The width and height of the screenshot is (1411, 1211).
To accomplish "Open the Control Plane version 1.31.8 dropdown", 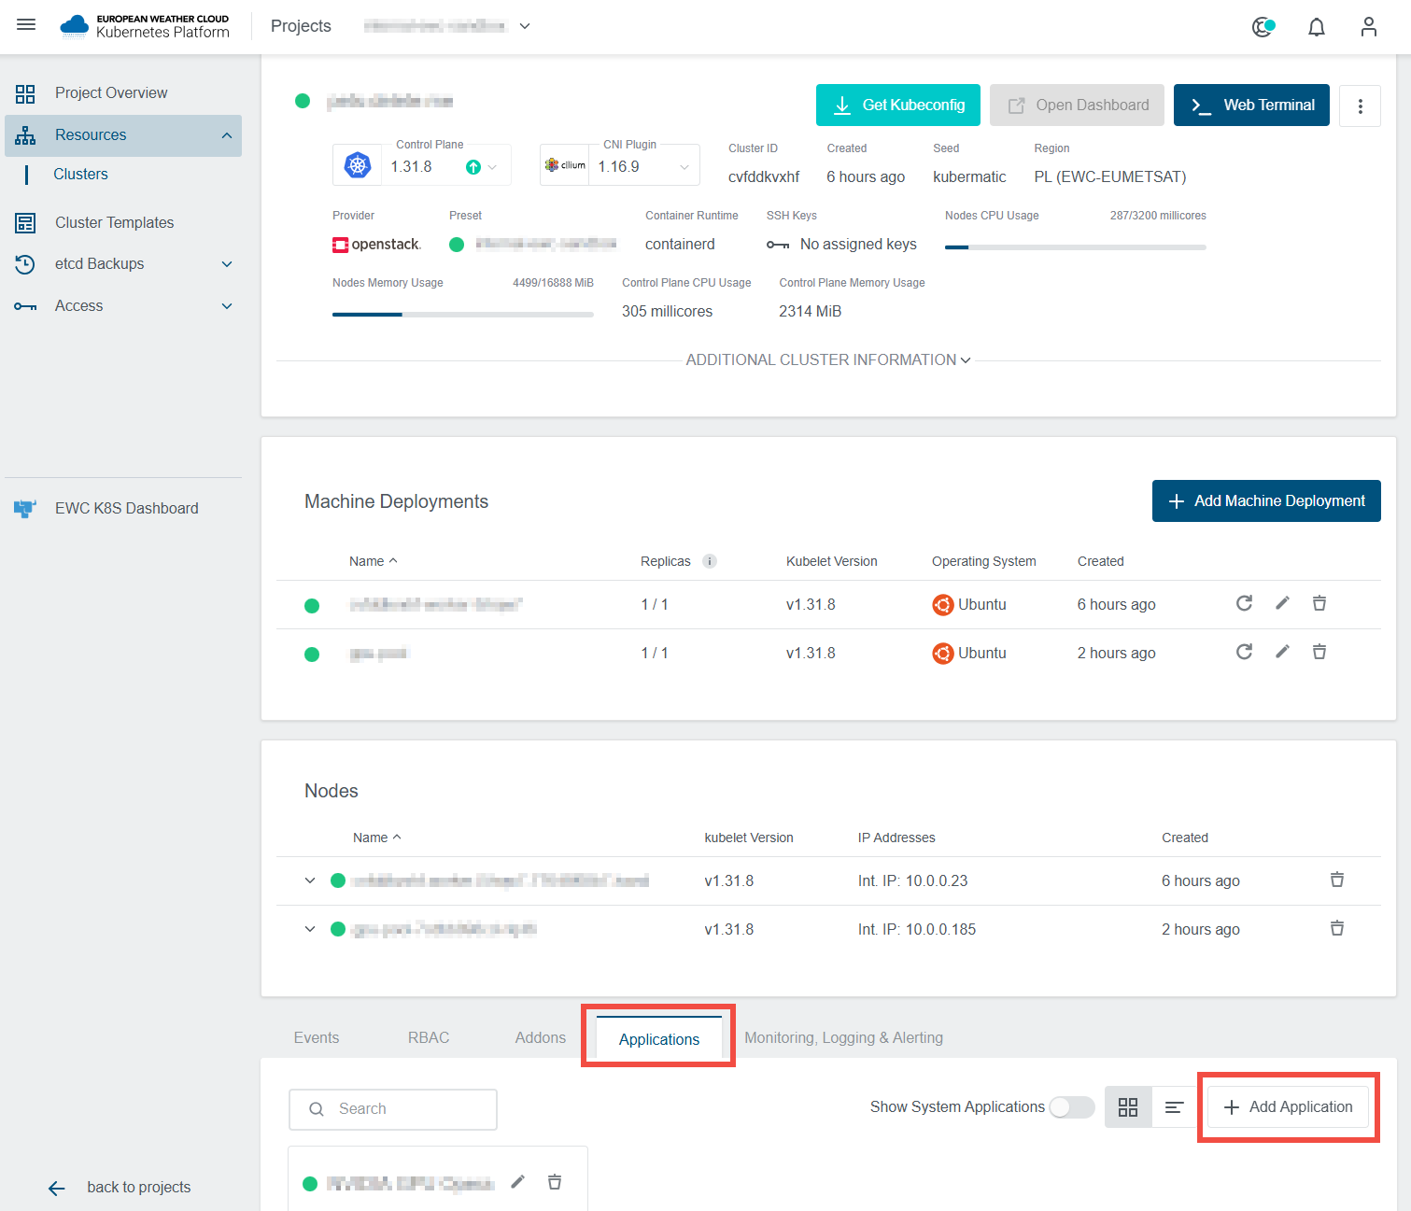I will (445, 166).
